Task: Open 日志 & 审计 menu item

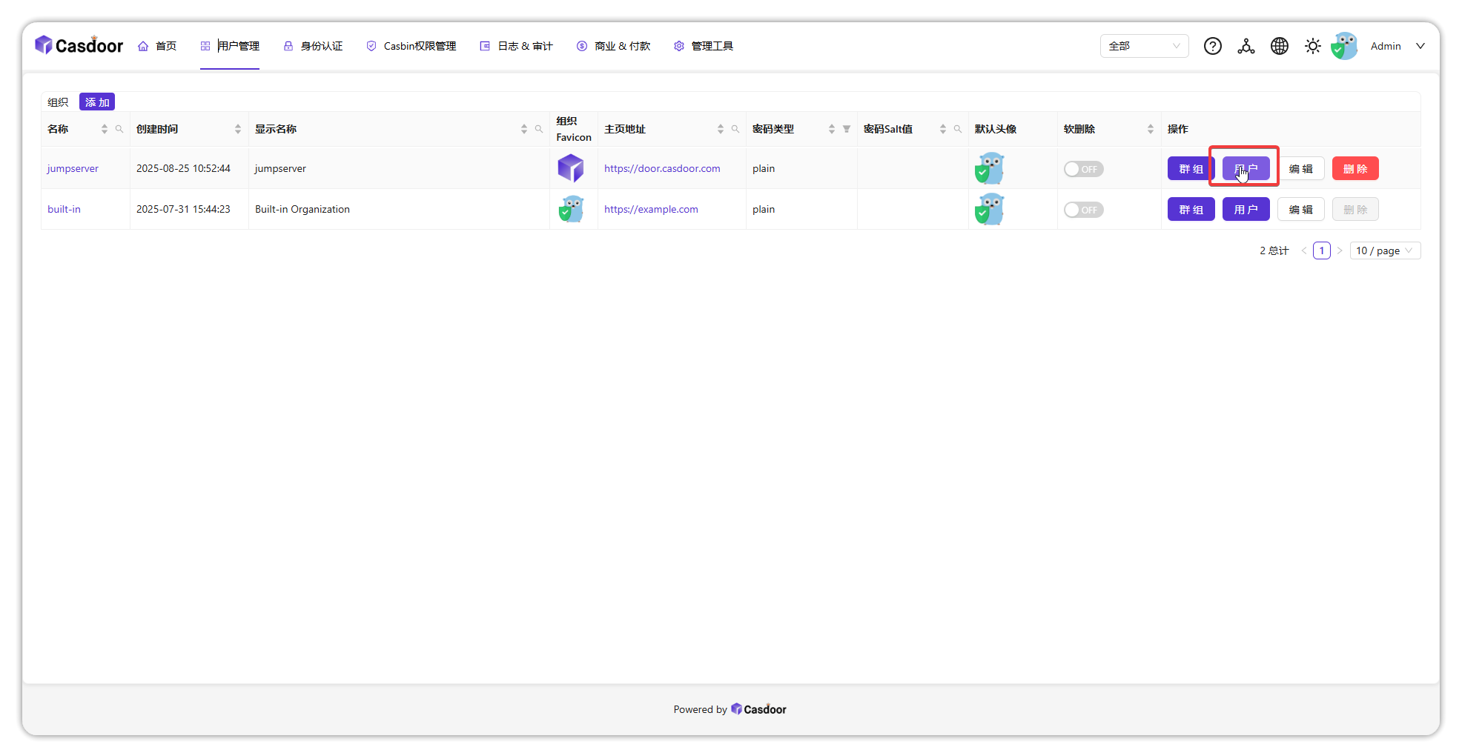Action: [517, 46]
